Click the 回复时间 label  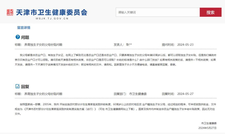(168, 94)
